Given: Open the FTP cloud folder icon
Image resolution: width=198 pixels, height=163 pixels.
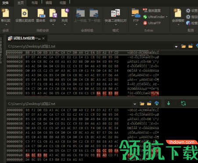Looking at the screenshot, I should 136,14.
